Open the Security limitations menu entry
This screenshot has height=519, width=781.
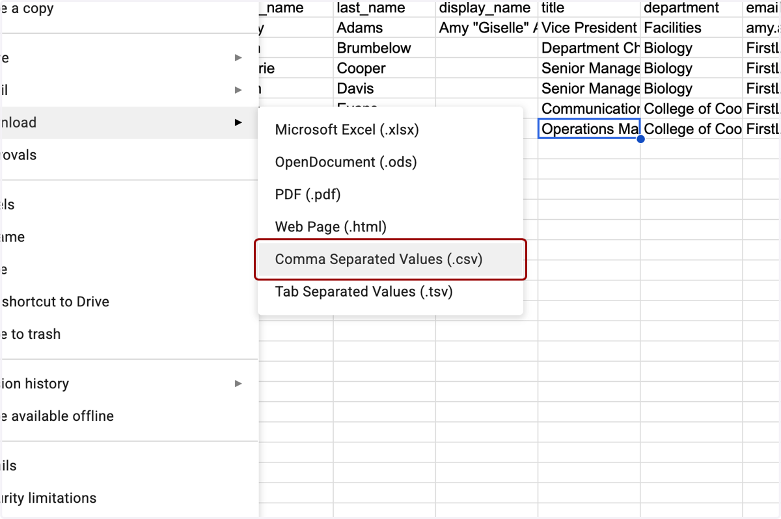(x=130, y=498)
